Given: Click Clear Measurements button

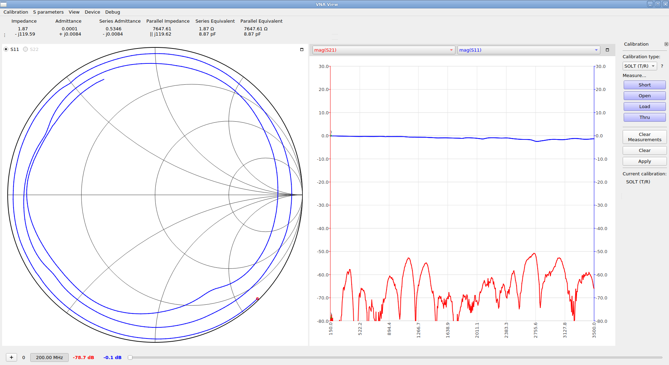Looking at the screenshot, I should coord(644,137).
